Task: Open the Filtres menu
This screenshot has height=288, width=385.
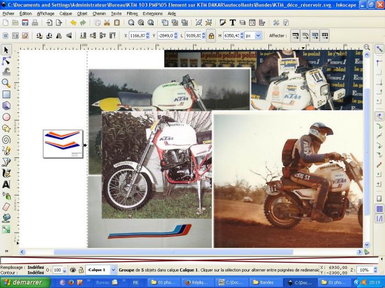Action: tap(132, 13)
